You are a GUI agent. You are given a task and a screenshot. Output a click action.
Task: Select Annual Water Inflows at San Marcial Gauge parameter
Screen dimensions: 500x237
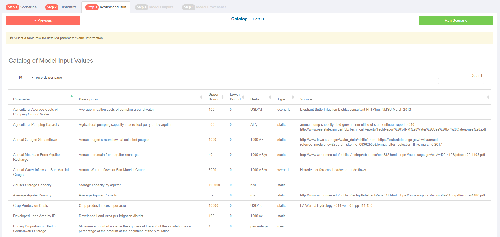point(41,172)
